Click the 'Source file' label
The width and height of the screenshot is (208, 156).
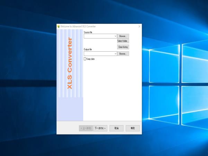click(x=88, y=32)
